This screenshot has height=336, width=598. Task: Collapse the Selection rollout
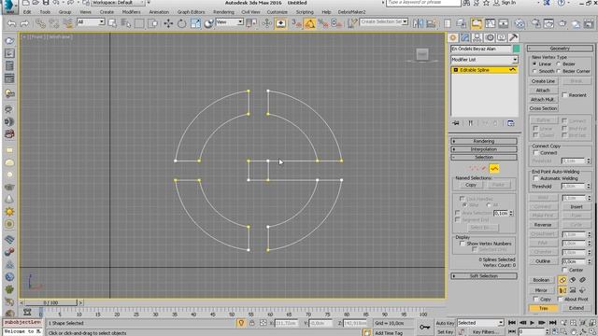tap(484, 158)
